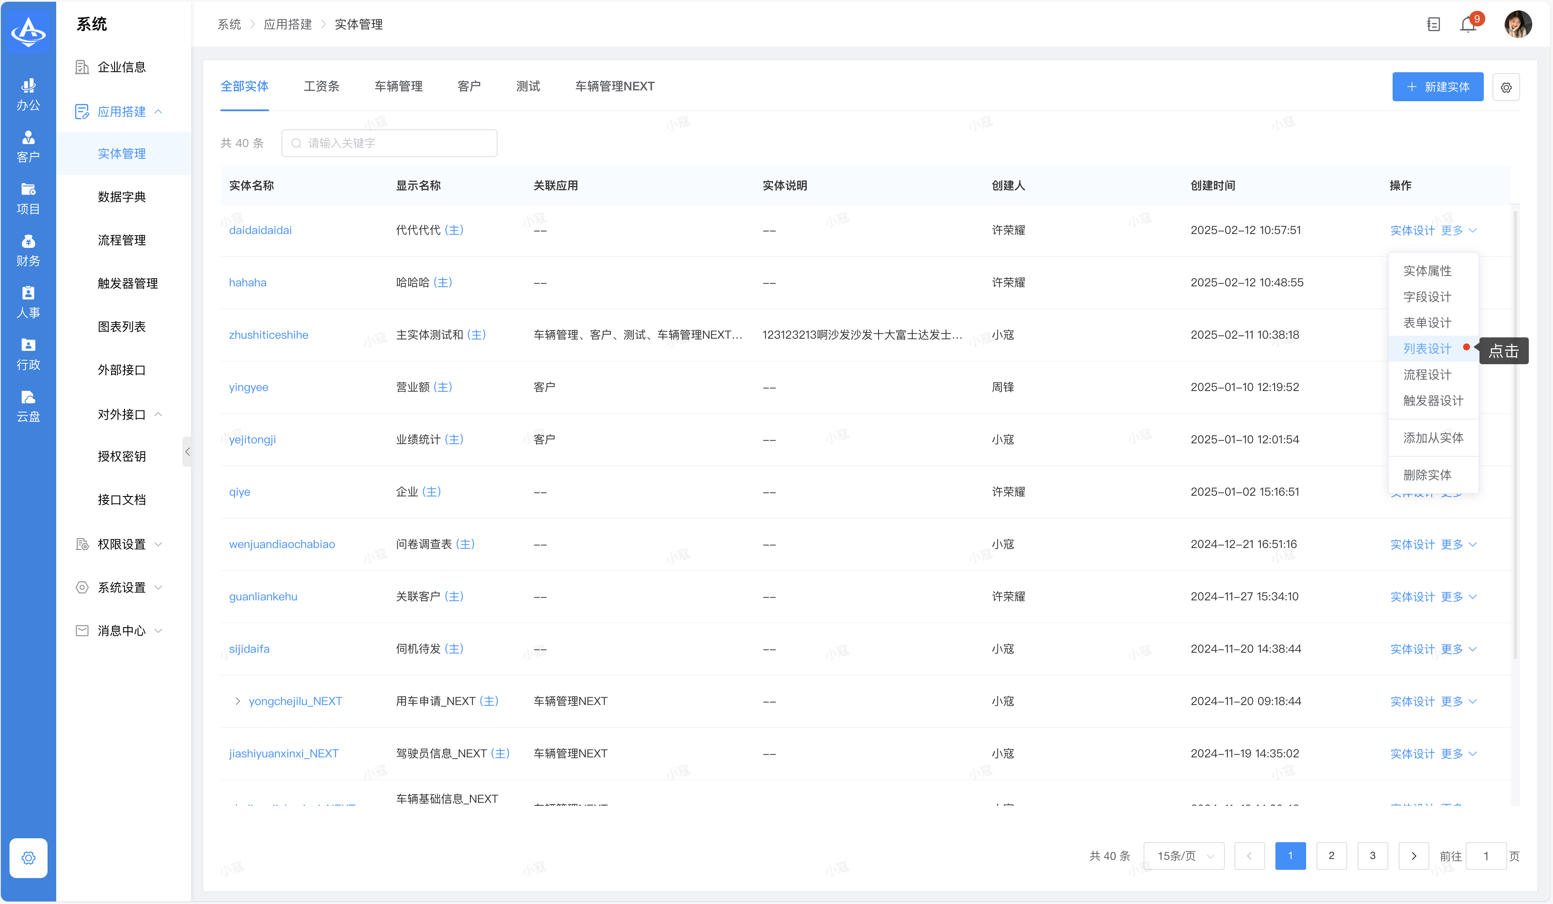Open 触发器管理 in the sidebar
Viewport: 1553px width, 904px height.
coord(128,283)
